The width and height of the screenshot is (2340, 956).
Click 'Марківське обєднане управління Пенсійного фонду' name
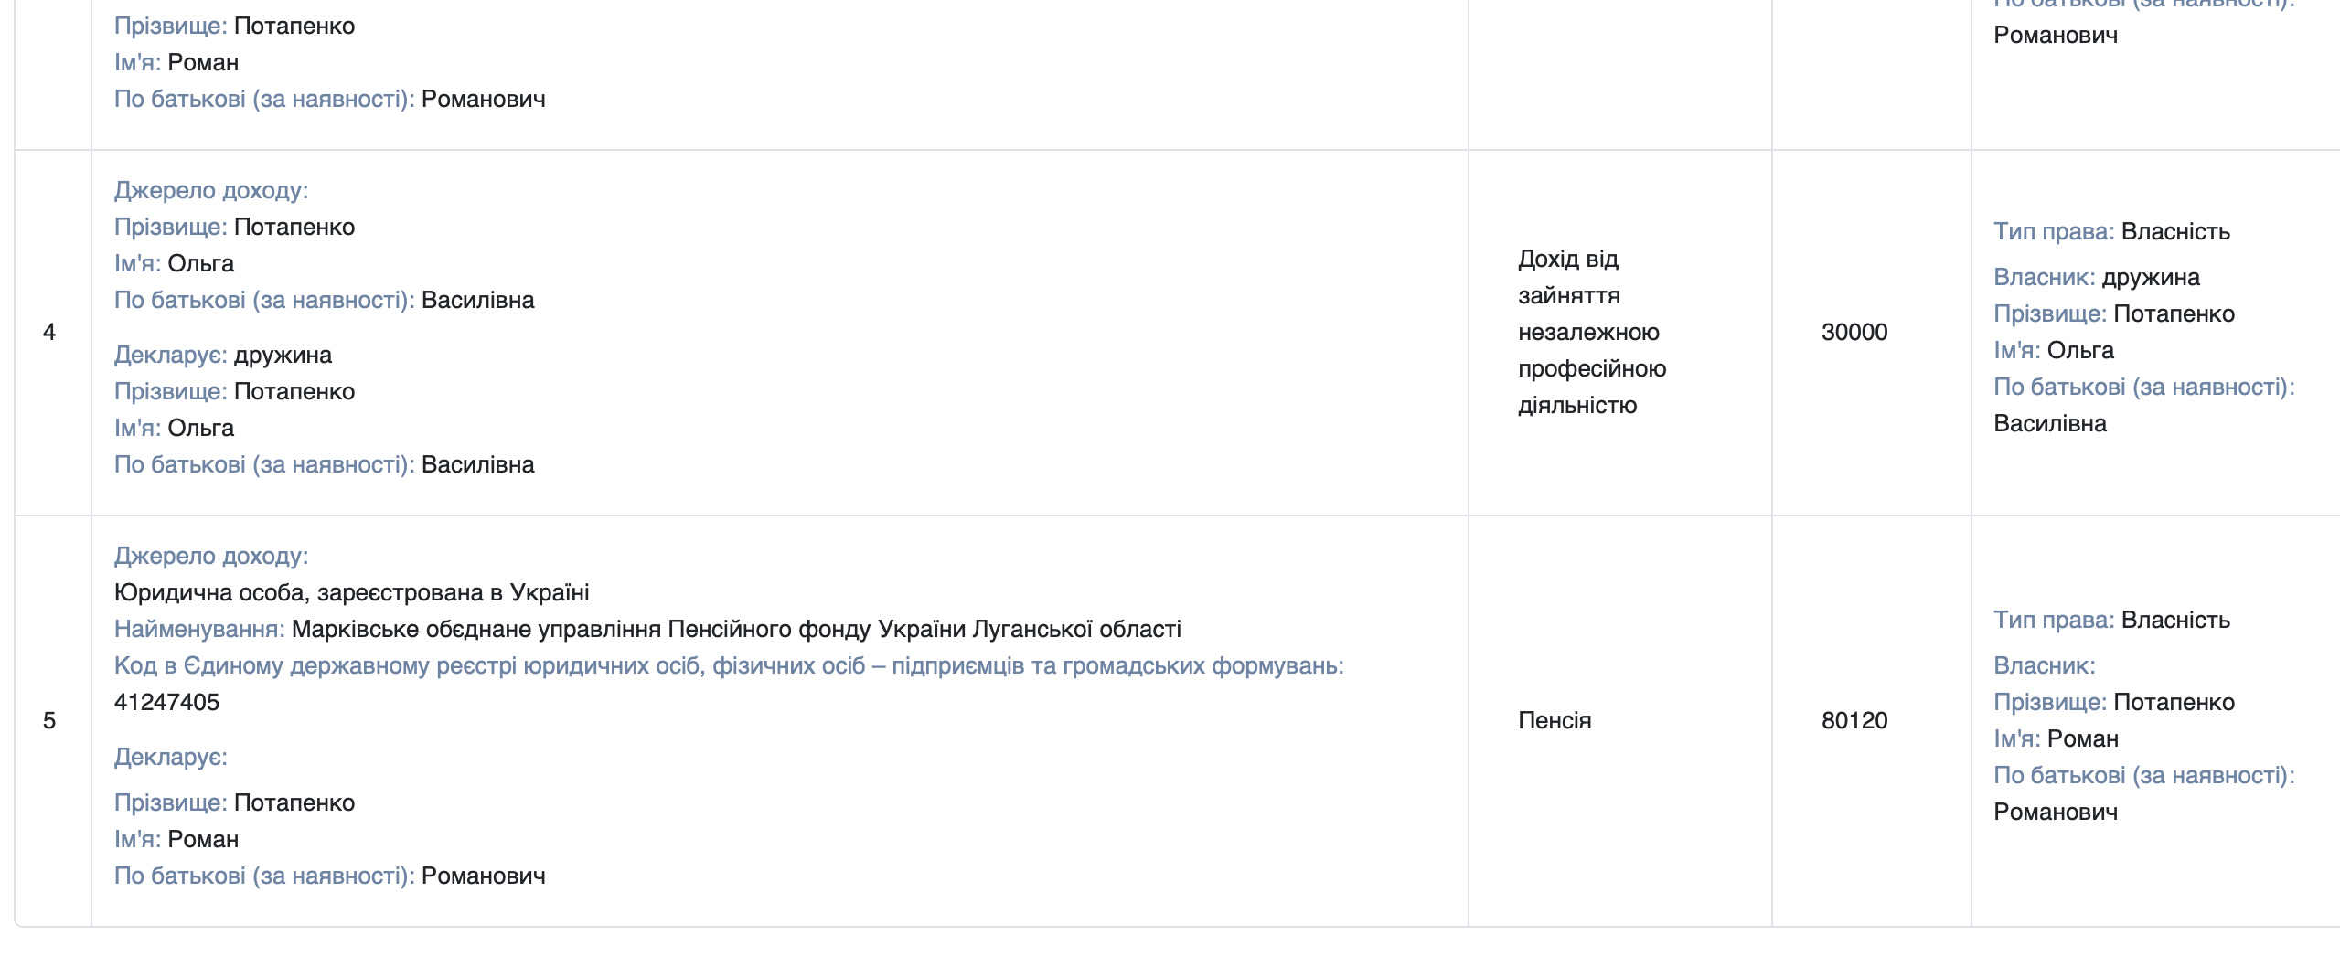736,629
